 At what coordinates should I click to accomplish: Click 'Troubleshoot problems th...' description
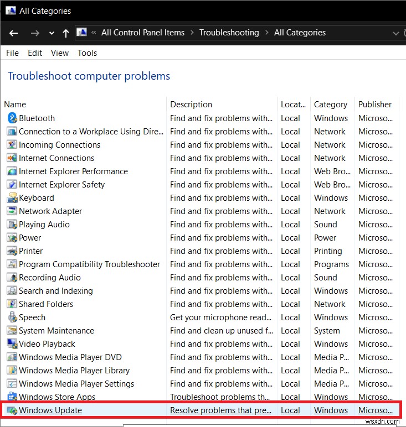click(x=220, y=397)
